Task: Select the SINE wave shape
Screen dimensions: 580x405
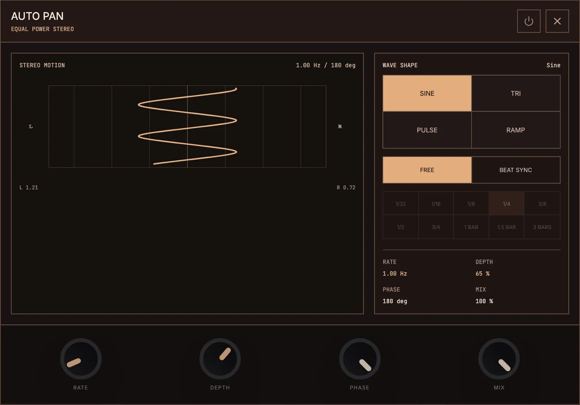Action: tap(427, 93)
